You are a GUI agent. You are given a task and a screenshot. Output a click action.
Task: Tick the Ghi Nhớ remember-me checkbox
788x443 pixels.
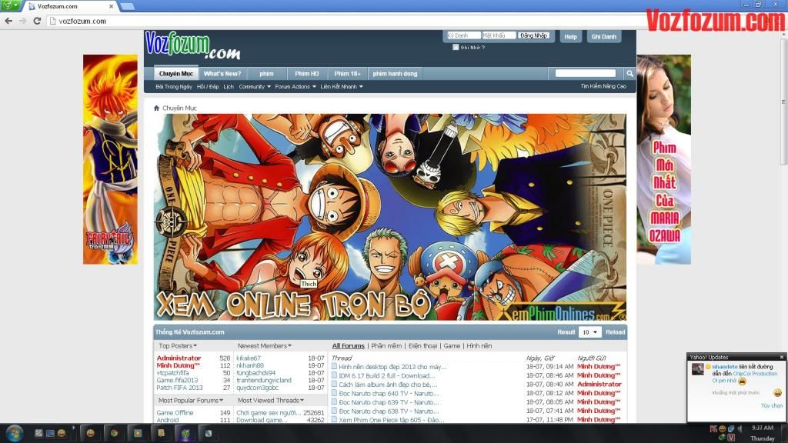456,47
